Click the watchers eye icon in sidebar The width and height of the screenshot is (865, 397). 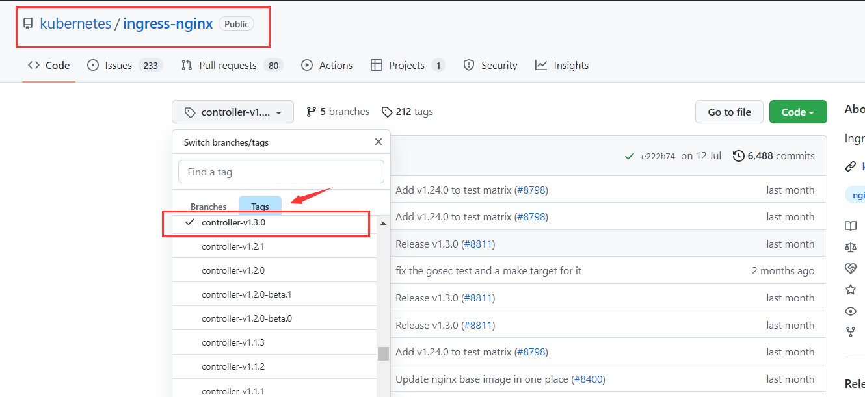click(851, 311)
